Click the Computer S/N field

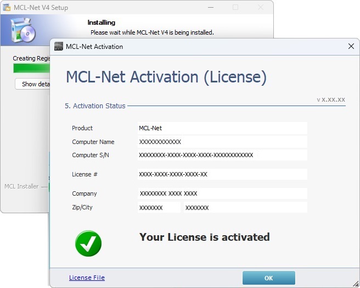pyautogui.click(x=222, y=155)
